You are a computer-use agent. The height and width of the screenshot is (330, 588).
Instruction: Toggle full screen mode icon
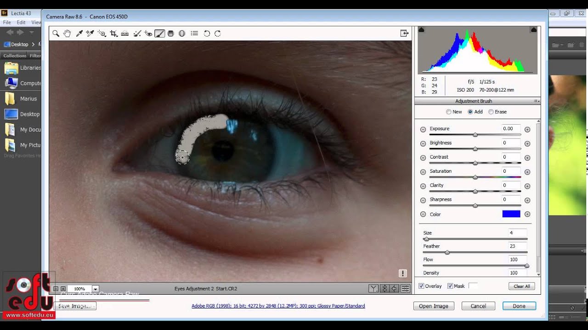(404, 33)
